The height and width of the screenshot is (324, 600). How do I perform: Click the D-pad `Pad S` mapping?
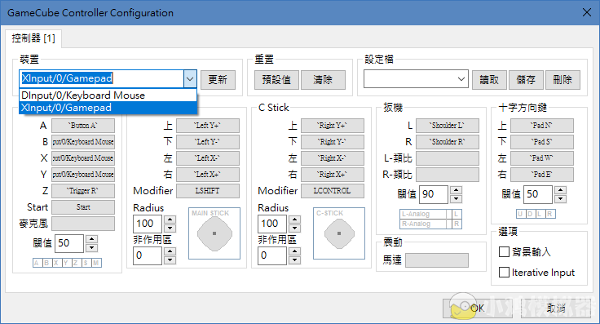(542, 142)
